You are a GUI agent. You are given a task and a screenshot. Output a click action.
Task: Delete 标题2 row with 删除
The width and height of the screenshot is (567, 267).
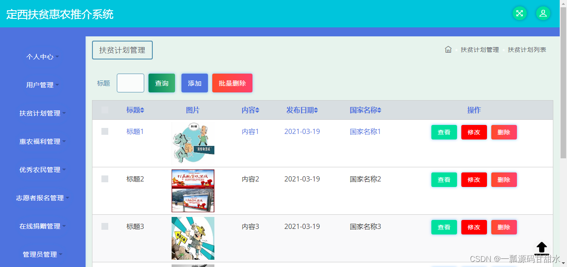coord(504,180)
